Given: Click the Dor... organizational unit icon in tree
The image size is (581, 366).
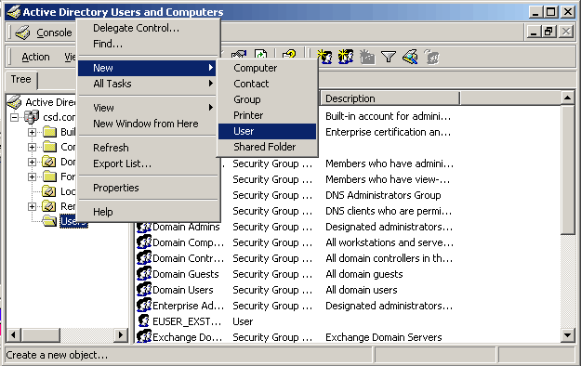Looking at the screenshot, I should (x=49, y=162).
